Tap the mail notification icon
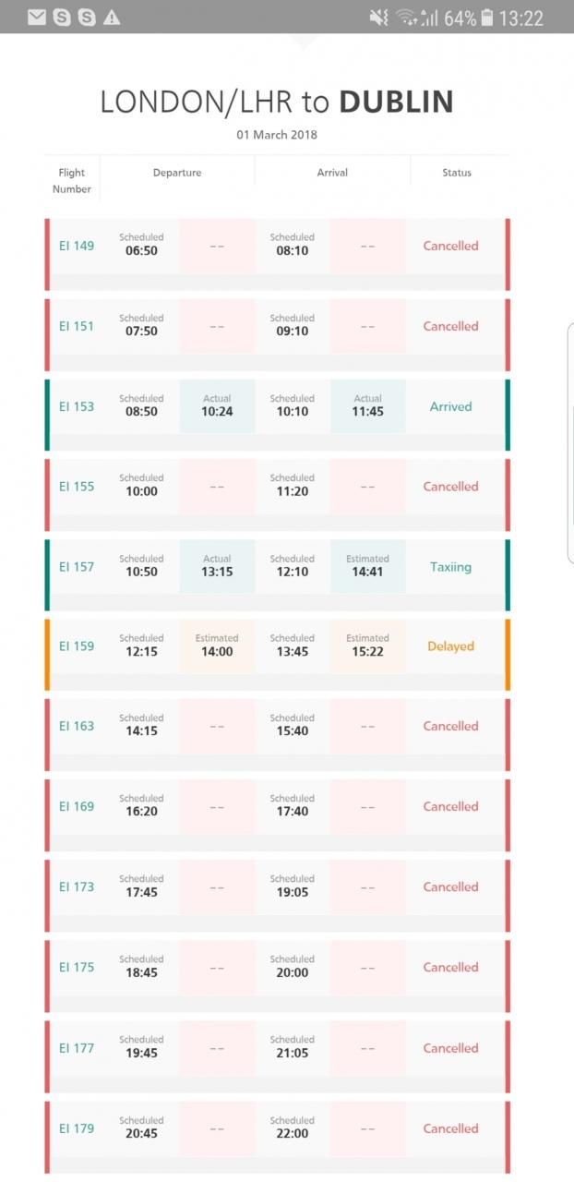 (37, 18)
